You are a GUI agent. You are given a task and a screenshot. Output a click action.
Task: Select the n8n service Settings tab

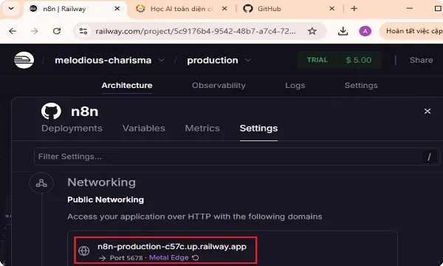258,129
